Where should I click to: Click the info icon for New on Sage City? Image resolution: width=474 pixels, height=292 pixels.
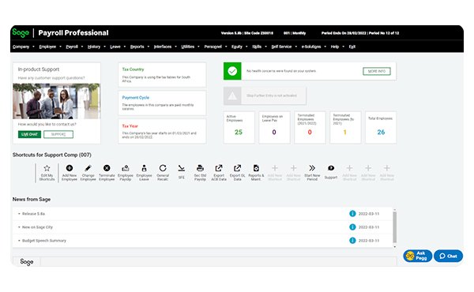352,226
